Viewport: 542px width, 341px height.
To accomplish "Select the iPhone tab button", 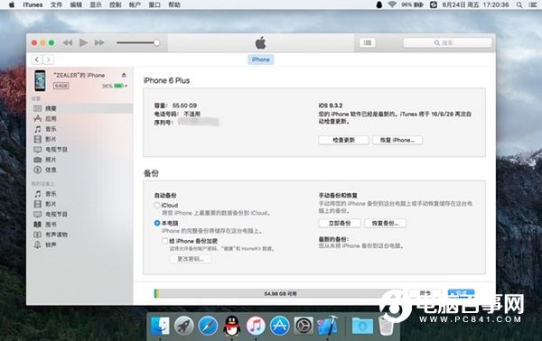I will pyautogui.click(x=261, y=60).
